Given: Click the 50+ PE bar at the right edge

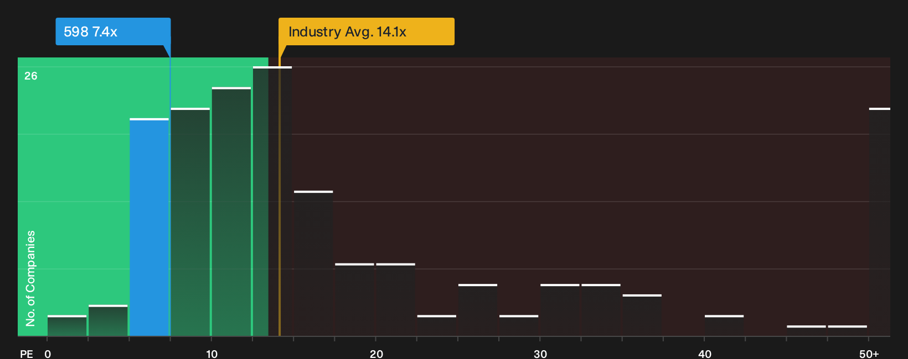Looking at the screenshot, I should [880, 222].
